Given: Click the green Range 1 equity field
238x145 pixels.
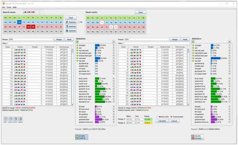Looking at the screenshot, I should coord(148,120).
